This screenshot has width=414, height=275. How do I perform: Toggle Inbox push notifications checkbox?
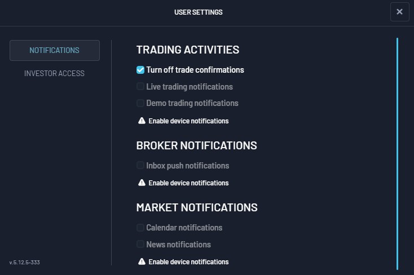pos(140,165)
